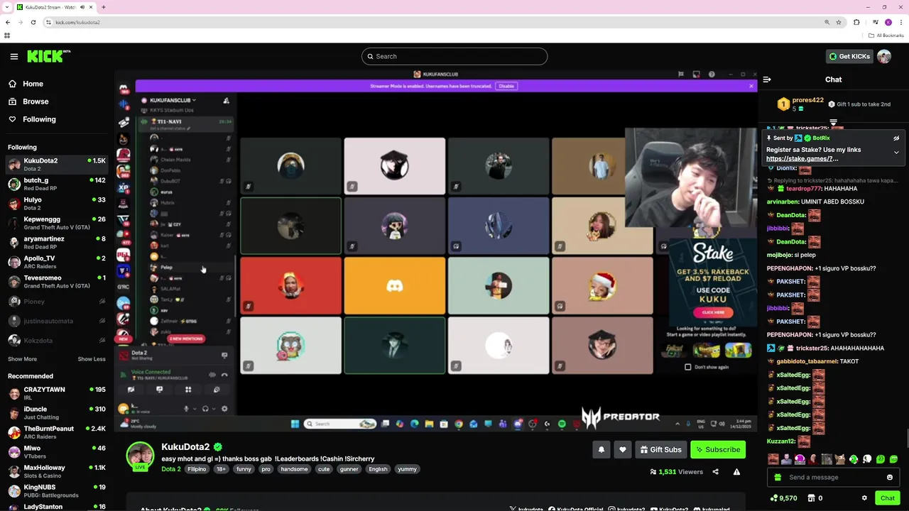The image size is (909, 511).
Task: Open the Apollo_TV channel
Action: 57,262
